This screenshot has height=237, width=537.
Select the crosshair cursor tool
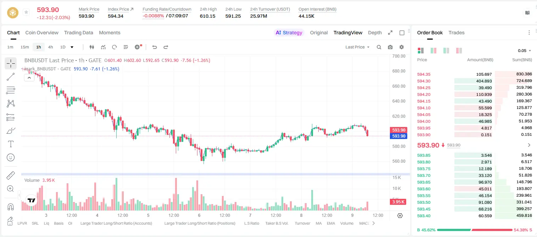tap(11, 64)
